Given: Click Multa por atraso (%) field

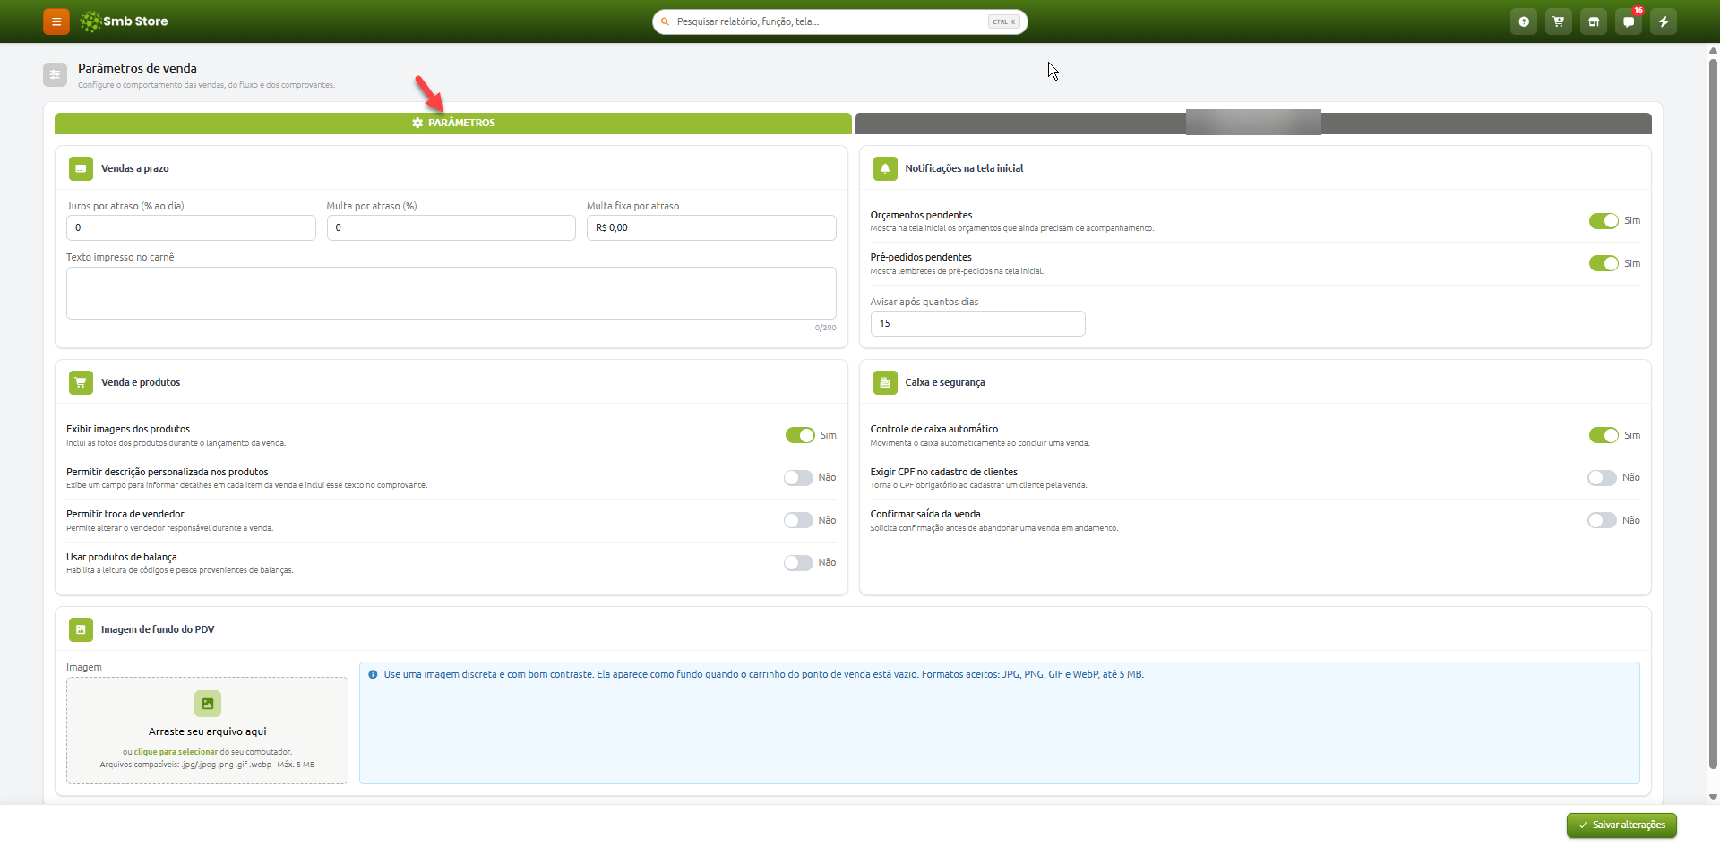Looking at the screenshot, I should tap(451, 227).
